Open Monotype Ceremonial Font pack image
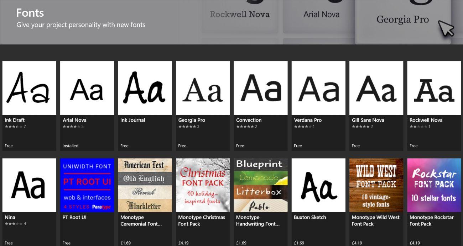This screenshot has height=246, width=463. 145,185
